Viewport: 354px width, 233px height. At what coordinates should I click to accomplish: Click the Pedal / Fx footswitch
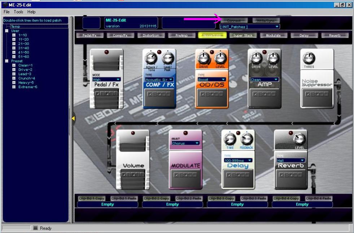click(x=106, y=98)
